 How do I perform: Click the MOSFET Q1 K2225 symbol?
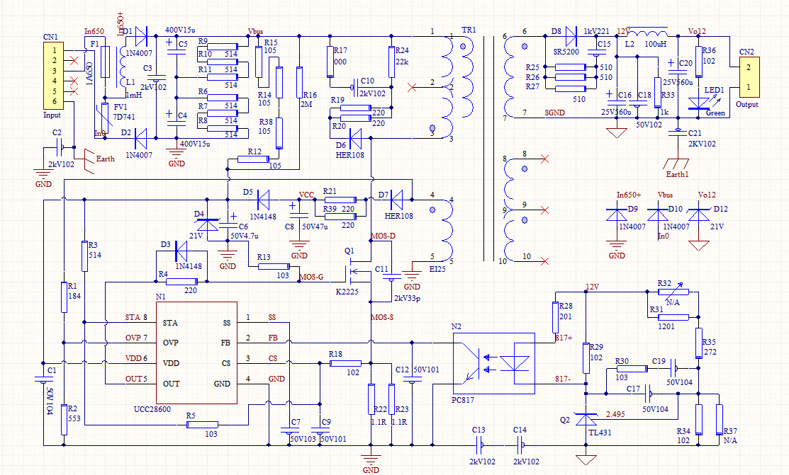358,270
